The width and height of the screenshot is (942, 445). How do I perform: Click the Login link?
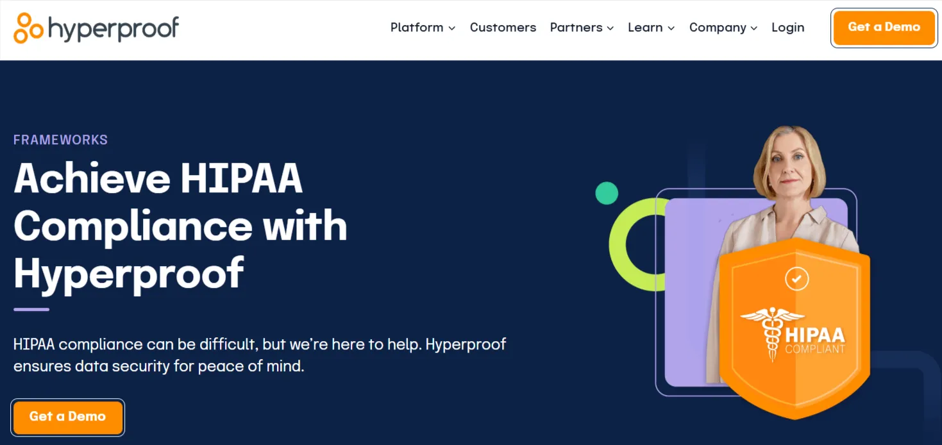787,28
